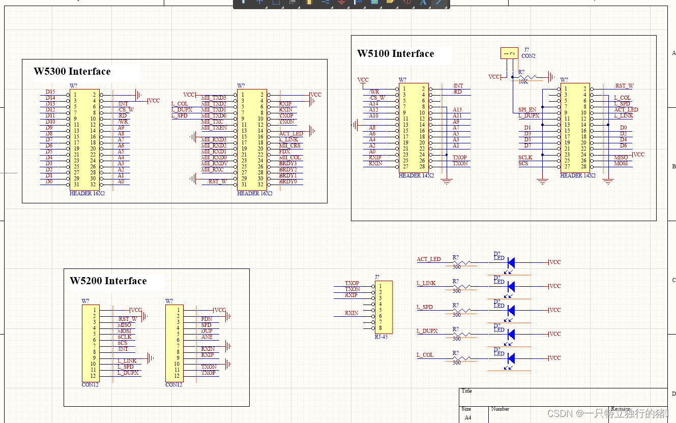Select the Place Port tool
676x423 pixels.
pos(390,3)
